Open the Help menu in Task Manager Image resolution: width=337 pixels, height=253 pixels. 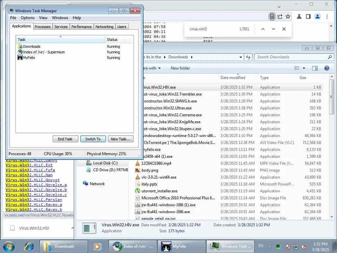click(x=77, y=18)
